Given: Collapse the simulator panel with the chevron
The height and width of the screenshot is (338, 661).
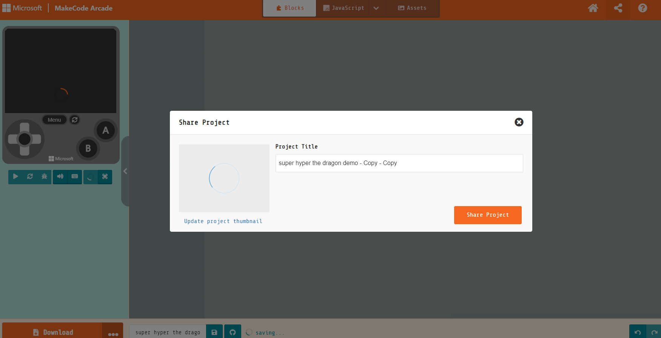Looking at the screenshot, I should 125,171.
